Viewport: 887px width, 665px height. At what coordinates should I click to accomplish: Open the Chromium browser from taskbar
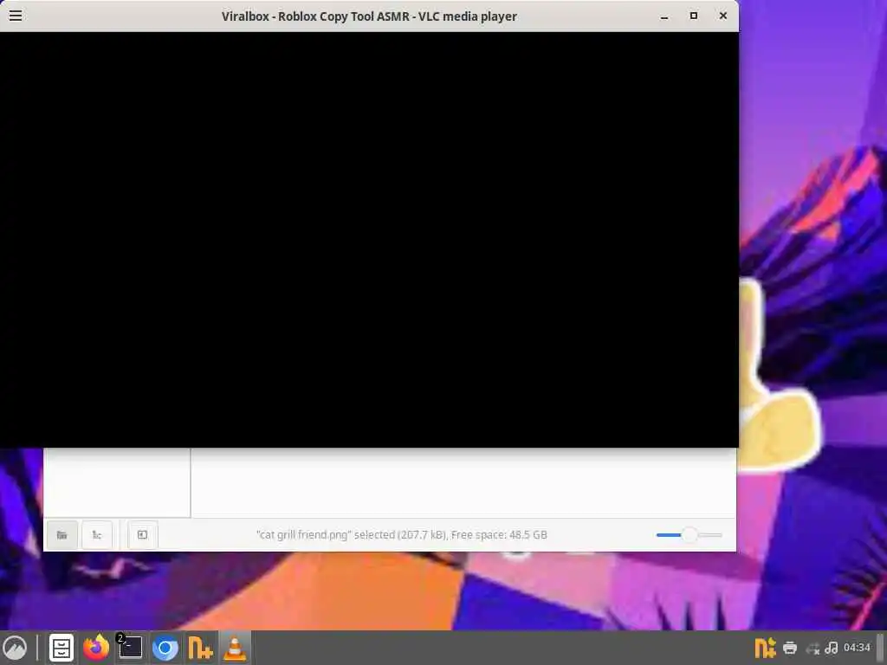[165, 648]
